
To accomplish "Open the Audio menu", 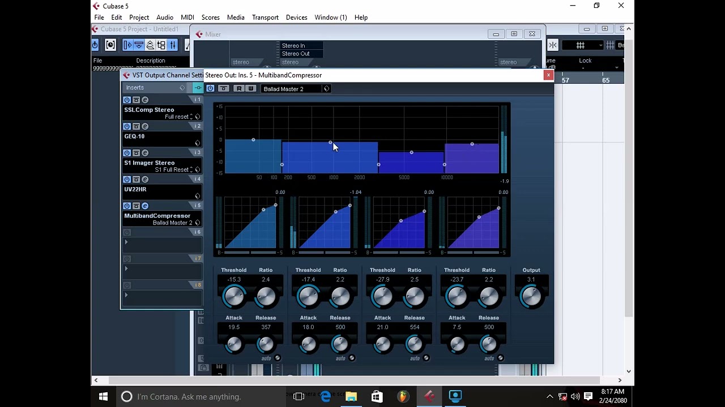I will [x=165, y=18].
